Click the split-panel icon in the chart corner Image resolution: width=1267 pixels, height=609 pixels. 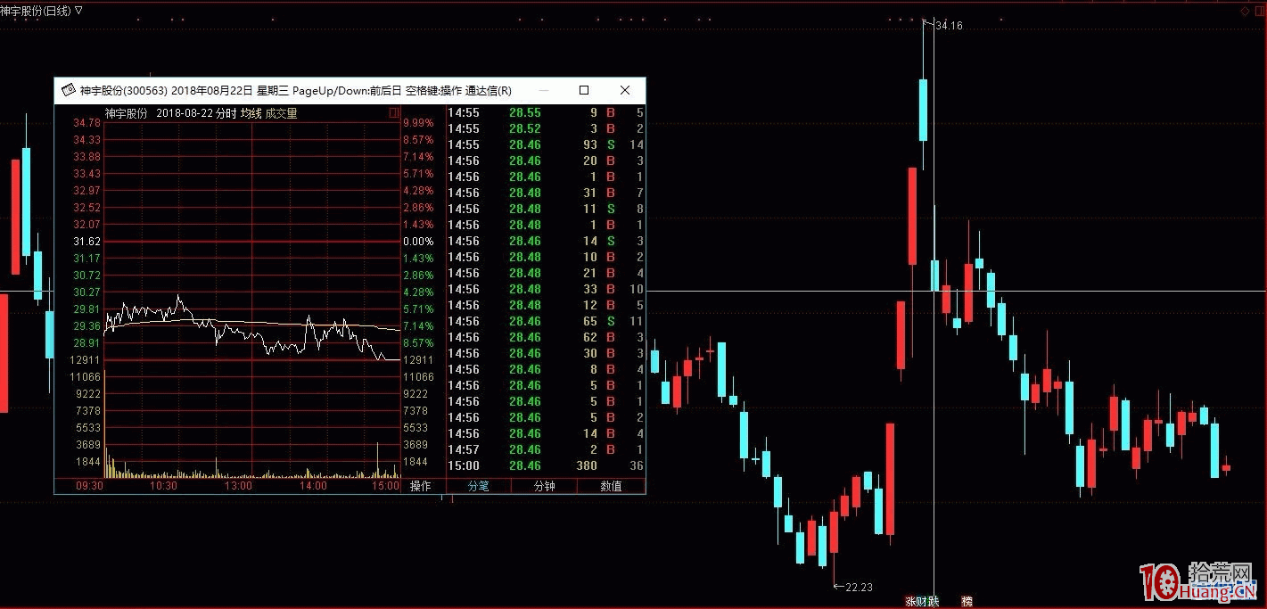click(x=1258, y=11)
